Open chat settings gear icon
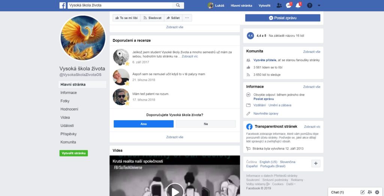Screen dimensions: 384x196 click(377, 192)
